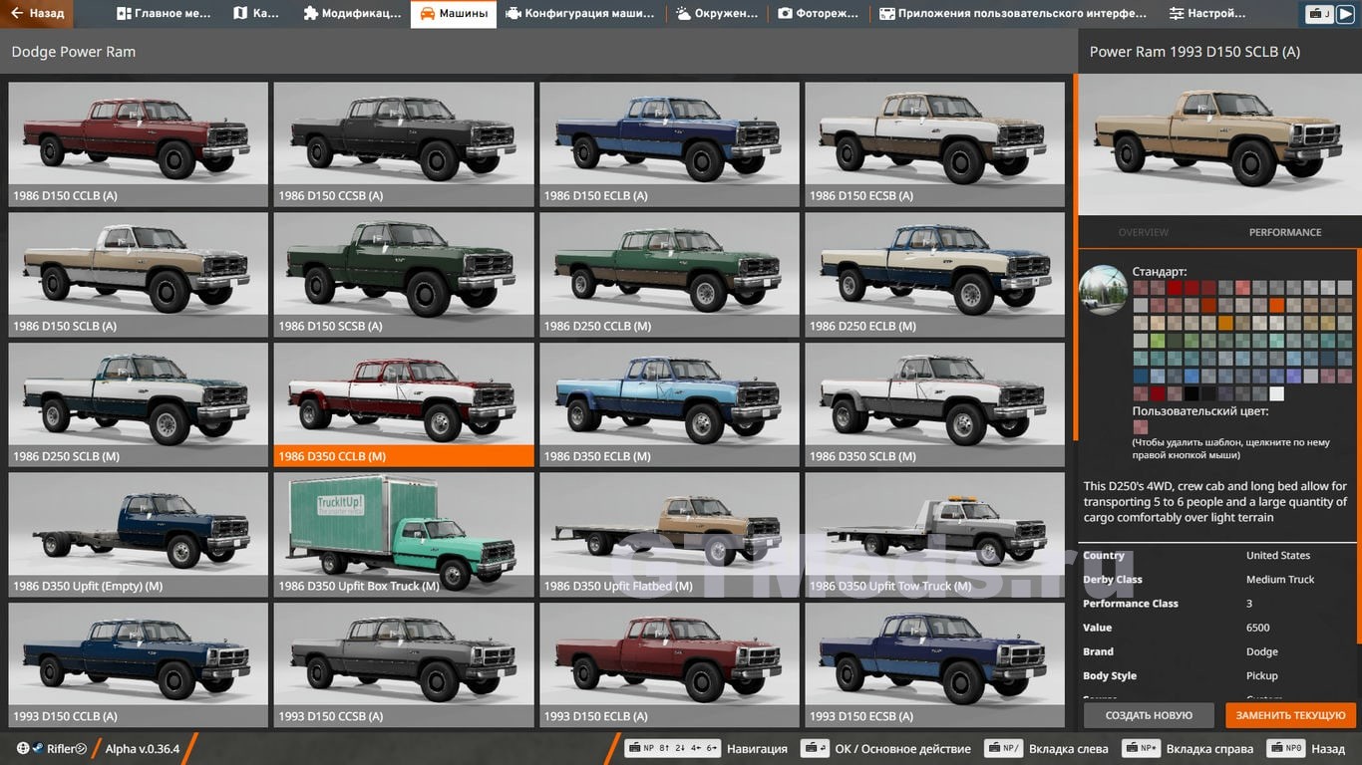Go back with the Назад arrow button
1362x765 pixels.
37,14
